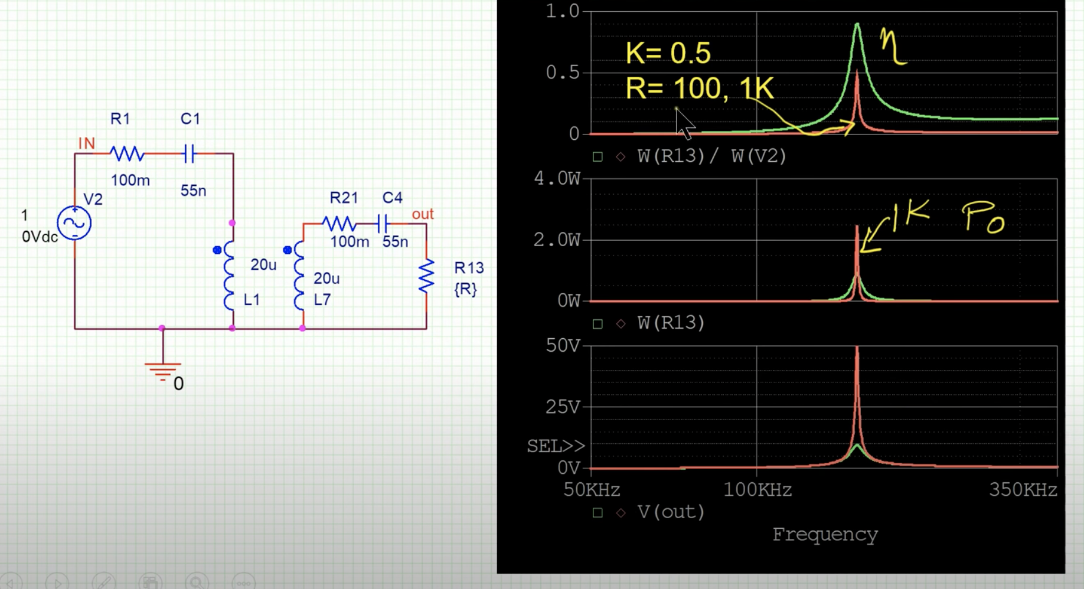Click the 1.0 y-axis label on efficiency plot
1084x589 pixels.
coord(563,11)
